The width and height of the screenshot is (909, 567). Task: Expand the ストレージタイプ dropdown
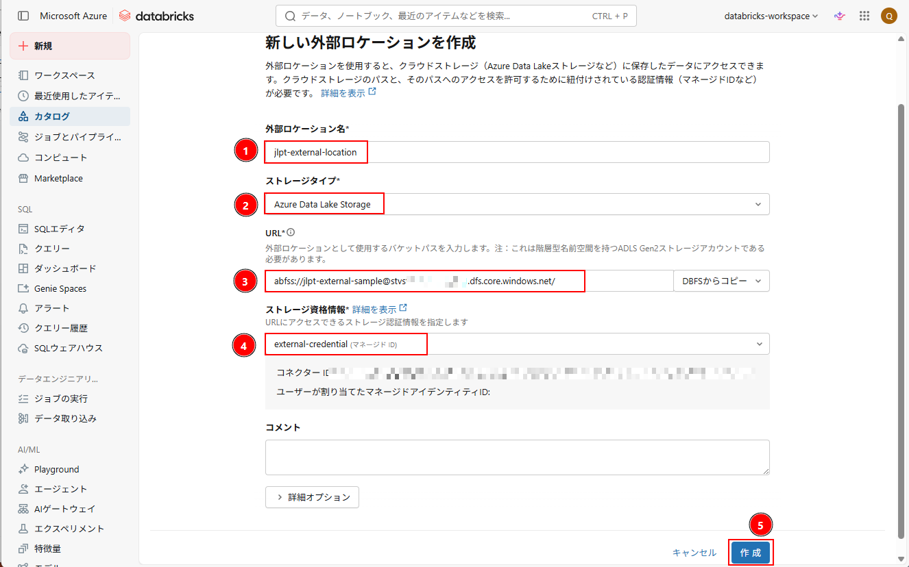517,204
